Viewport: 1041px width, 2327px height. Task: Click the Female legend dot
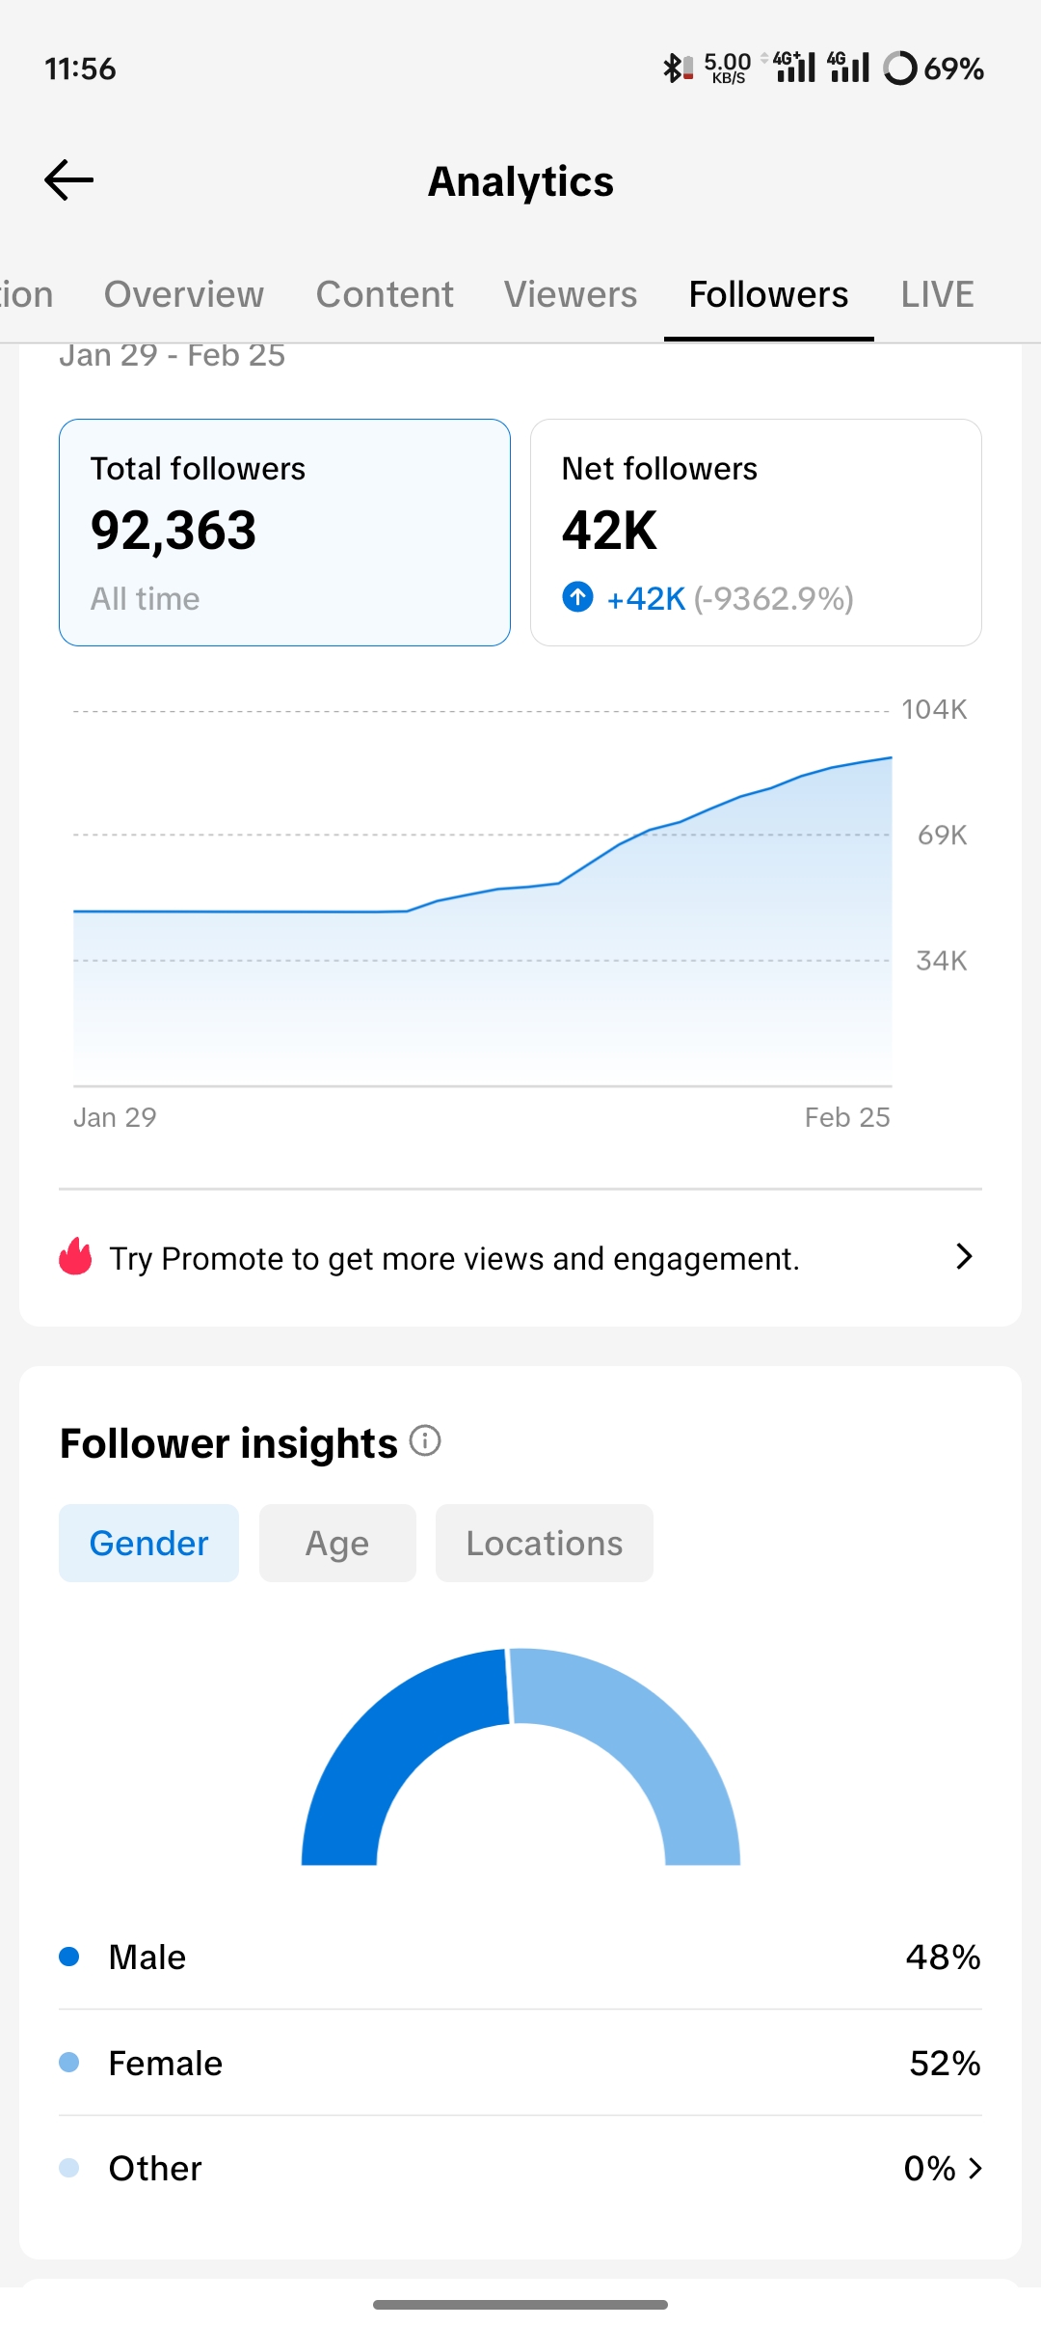click(69, 2063)
